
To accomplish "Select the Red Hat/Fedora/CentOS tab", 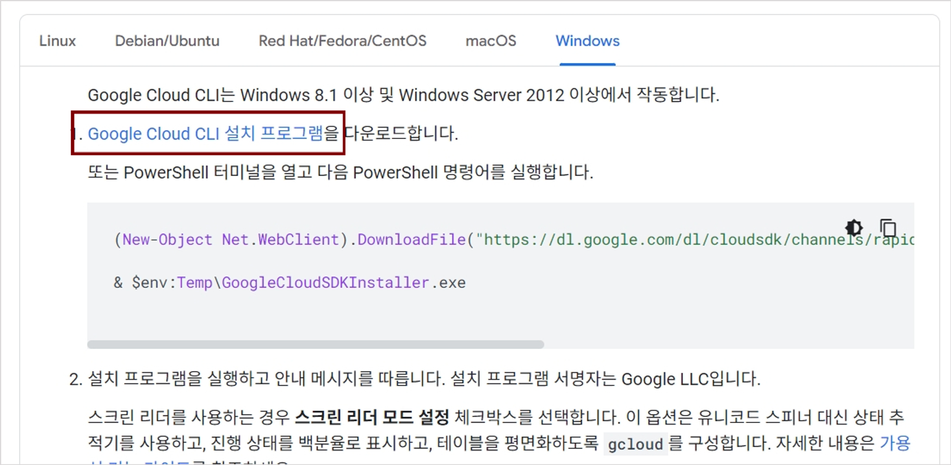I will tap(343, 41).
